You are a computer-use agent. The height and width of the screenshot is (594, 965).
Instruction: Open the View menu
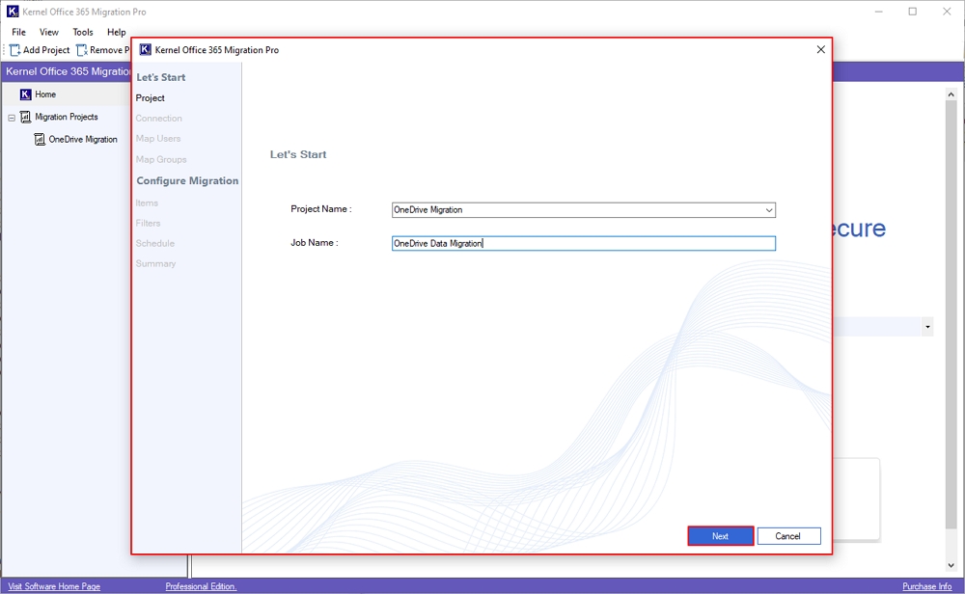tap(48, 32)
